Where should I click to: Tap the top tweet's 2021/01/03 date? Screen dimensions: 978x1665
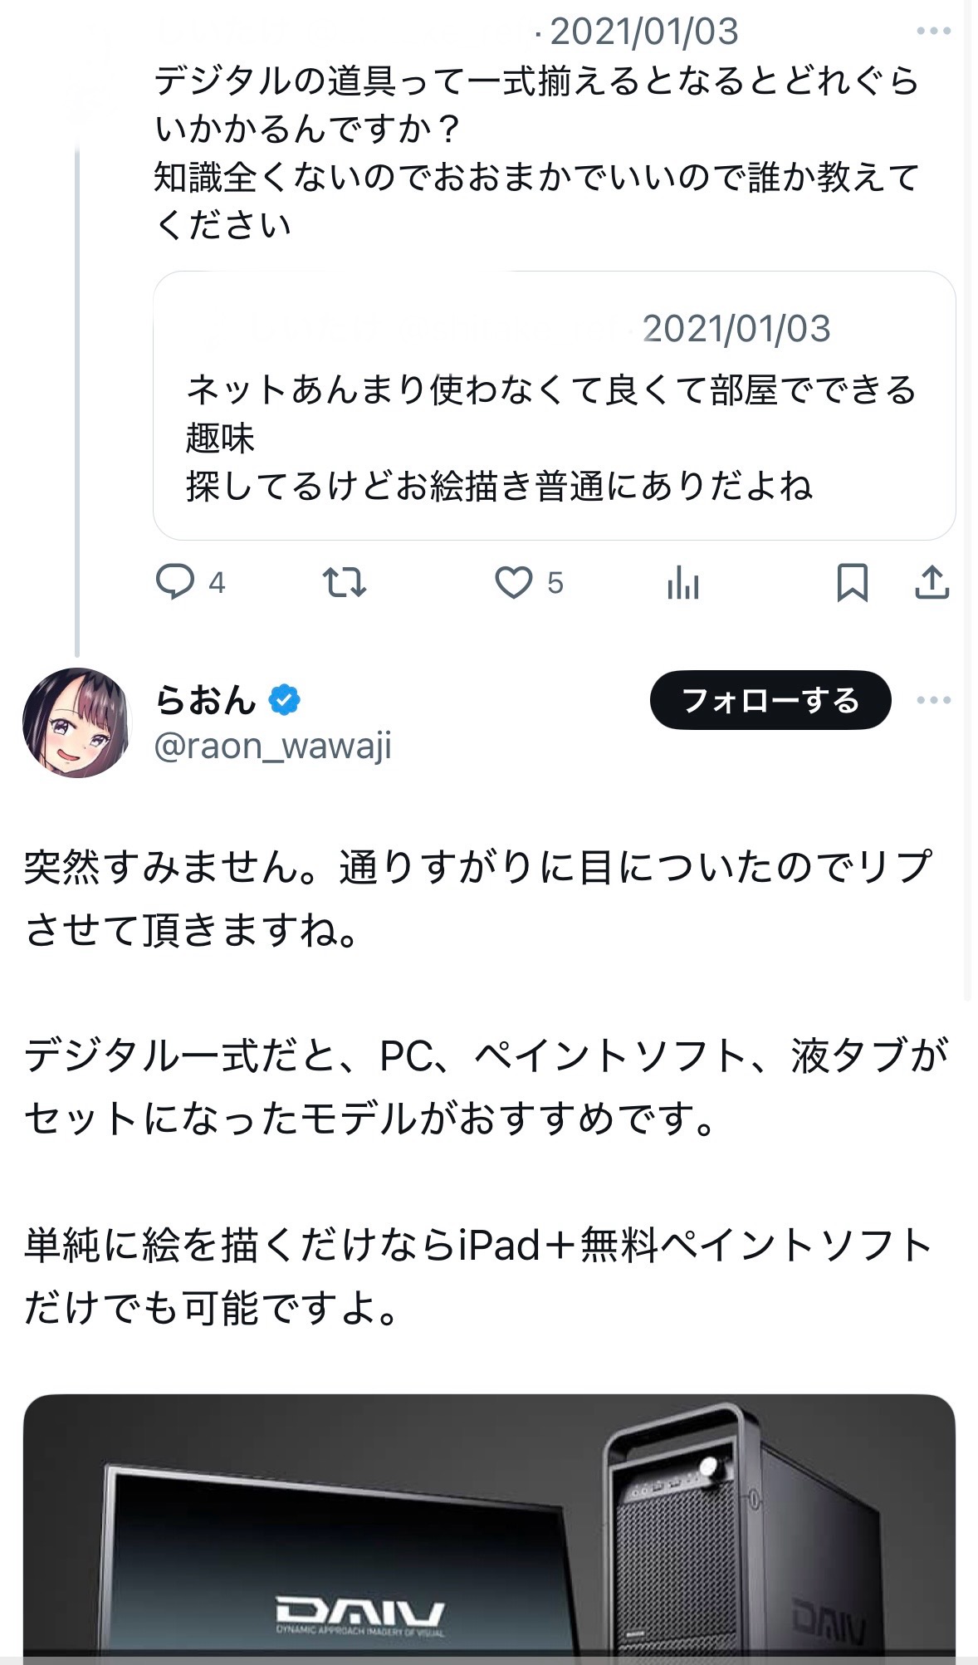(x=644, y=32)
